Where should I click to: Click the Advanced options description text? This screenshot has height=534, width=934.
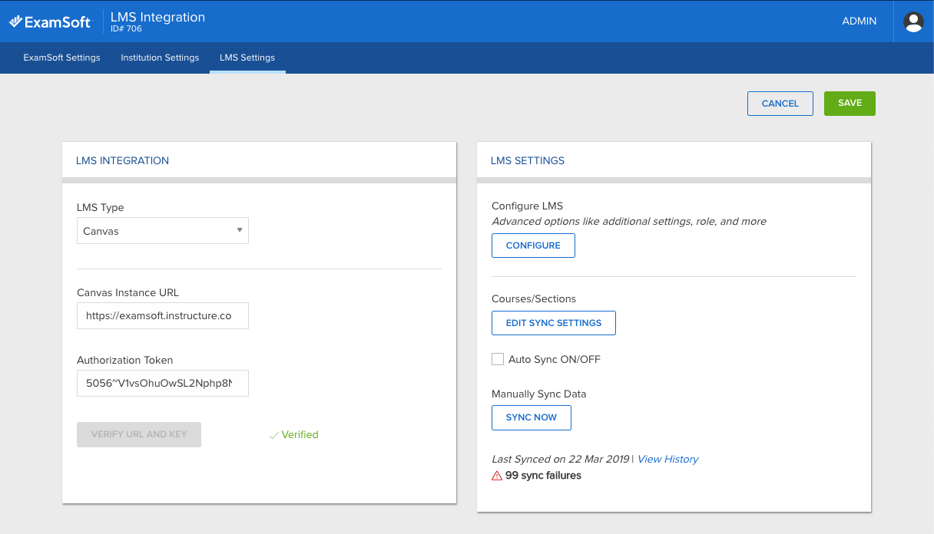point(629,221)
